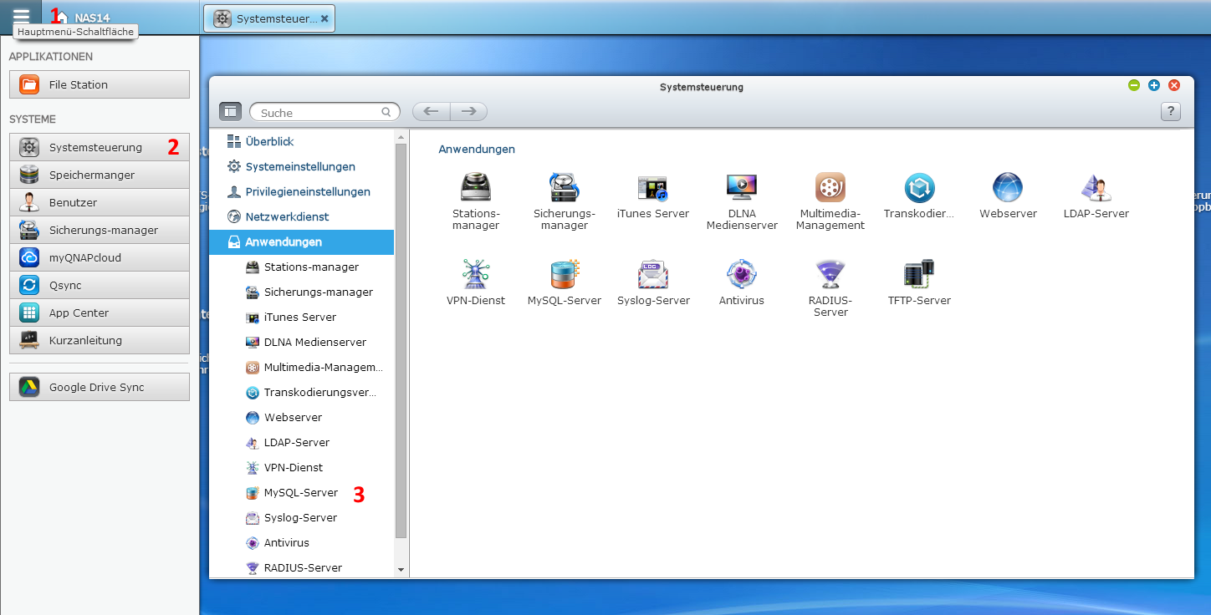Open Webserver globe icon in grid

click(x=1008, y=187)
